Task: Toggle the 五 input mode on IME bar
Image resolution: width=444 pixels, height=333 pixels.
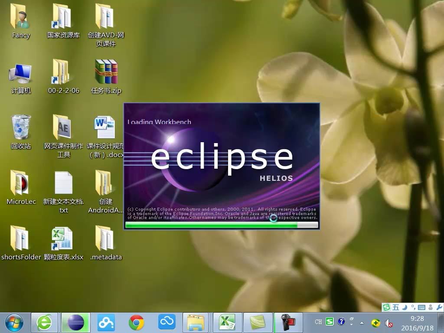Action: 395,307
